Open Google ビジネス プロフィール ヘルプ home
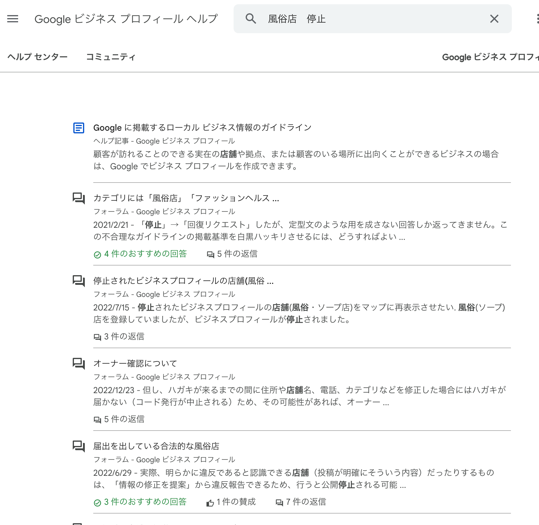Viewport: 539px width, 525px height. click(x=126, y=19)
